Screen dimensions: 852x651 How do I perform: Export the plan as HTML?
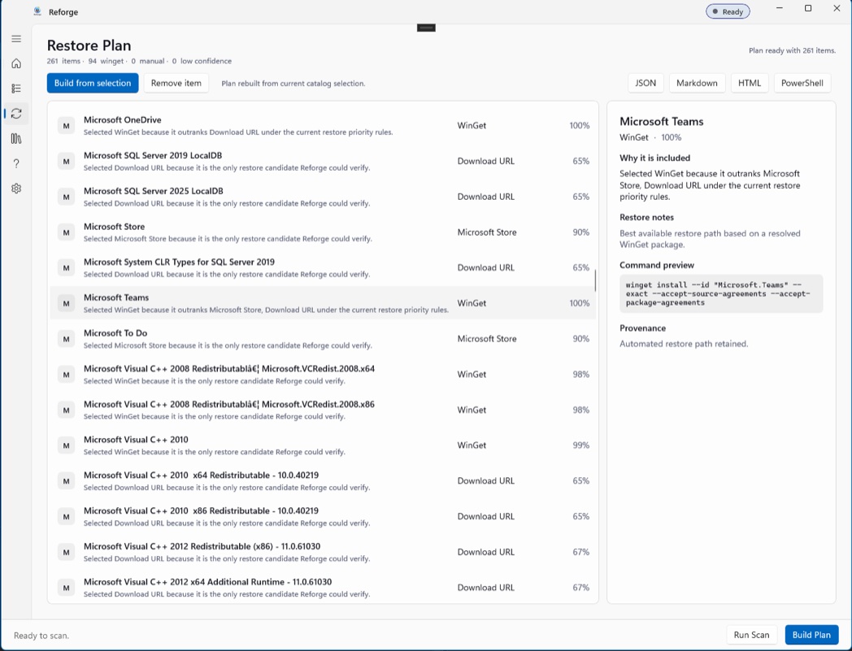750,83
